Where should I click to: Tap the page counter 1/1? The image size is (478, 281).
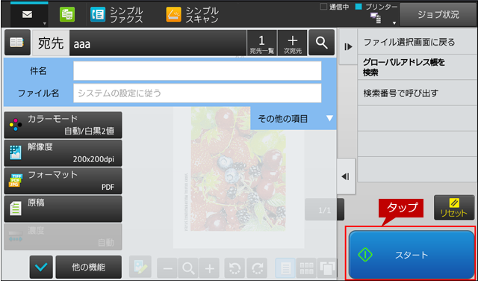pos(324,209)
